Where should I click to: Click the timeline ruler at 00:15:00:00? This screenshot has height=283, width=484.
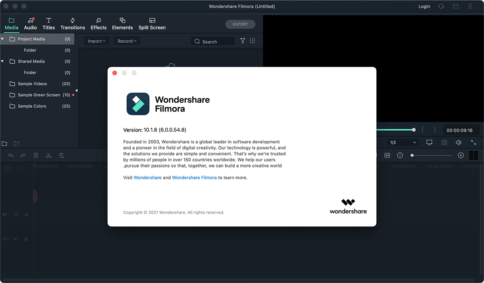tap(81, 166)
